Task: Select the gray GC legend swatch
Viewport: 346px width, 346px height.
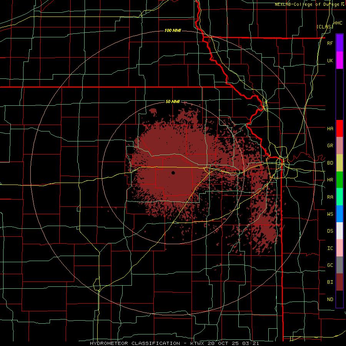Action: point(339,265)
